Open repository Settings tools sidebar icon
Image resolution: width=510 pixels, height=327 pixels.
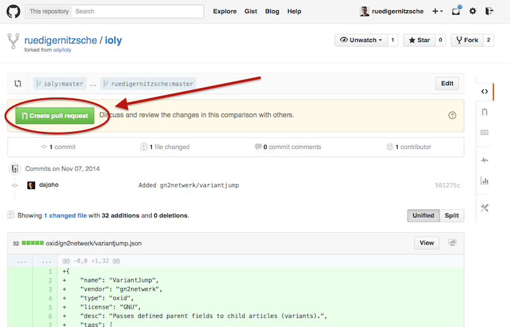484,208
